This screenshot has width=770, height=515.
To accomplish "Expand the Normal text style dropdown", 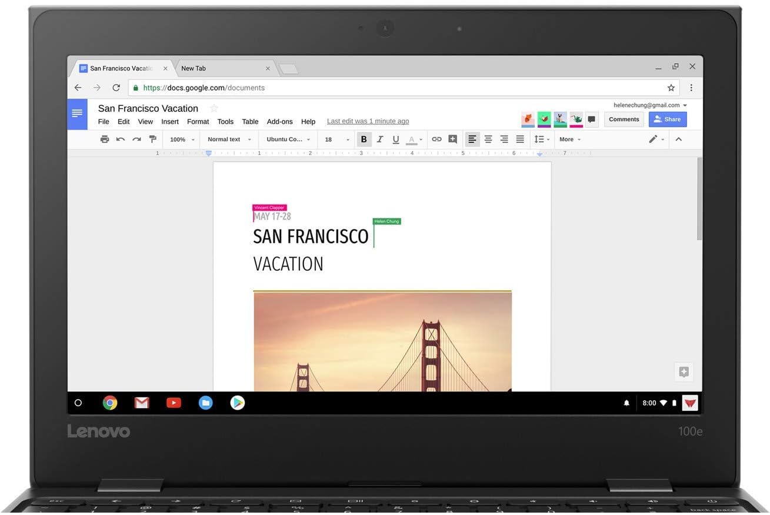I will coord(229,139).
